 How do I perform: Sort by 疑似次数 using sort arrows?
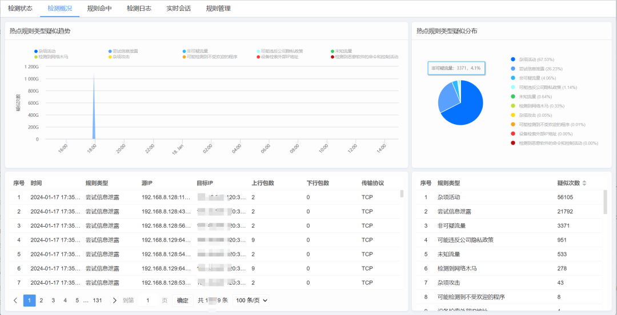(584, 183)
